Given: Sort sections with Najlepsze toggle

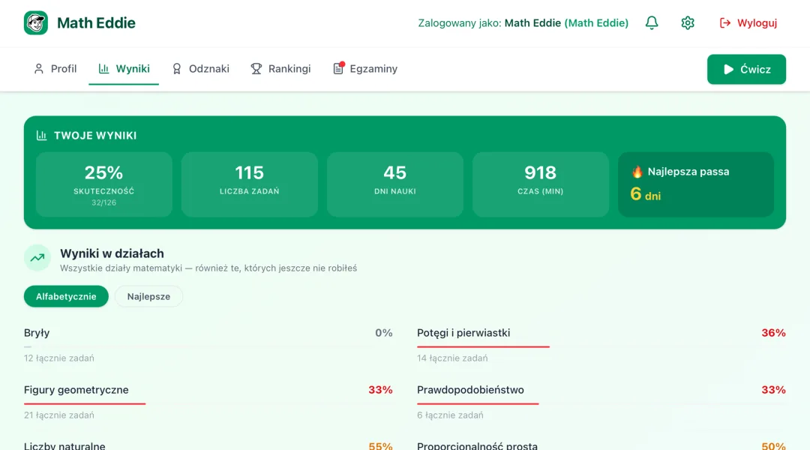Looking at the screenshot, I should point(148,296).
